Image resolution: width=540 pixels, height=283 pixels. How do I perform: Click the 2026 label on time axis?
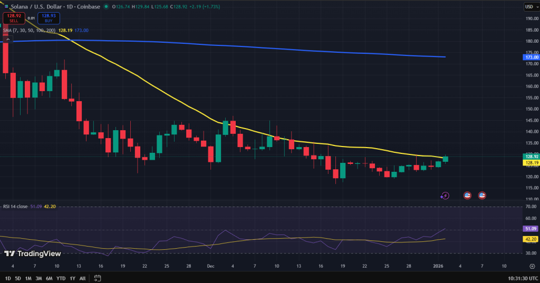point(438,266)
